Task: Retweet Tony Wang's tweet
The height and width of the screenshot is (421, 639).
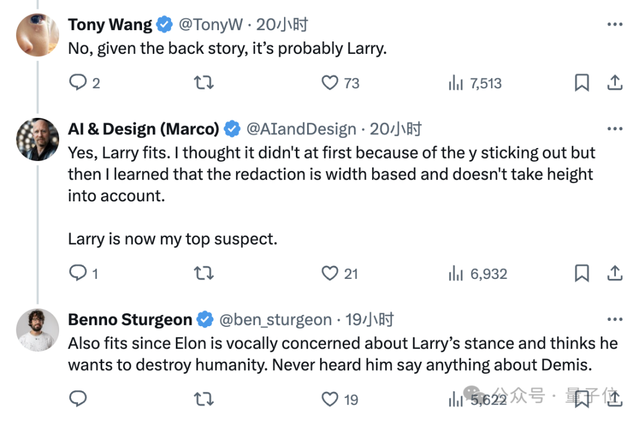Action: click(204, 83)
